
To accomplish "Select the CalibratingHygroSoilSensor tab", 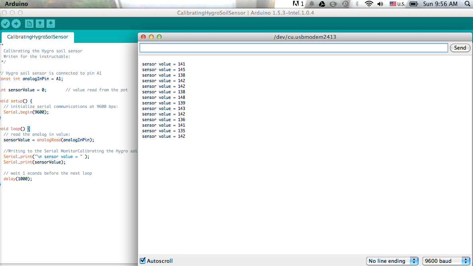I will point(37,37).
